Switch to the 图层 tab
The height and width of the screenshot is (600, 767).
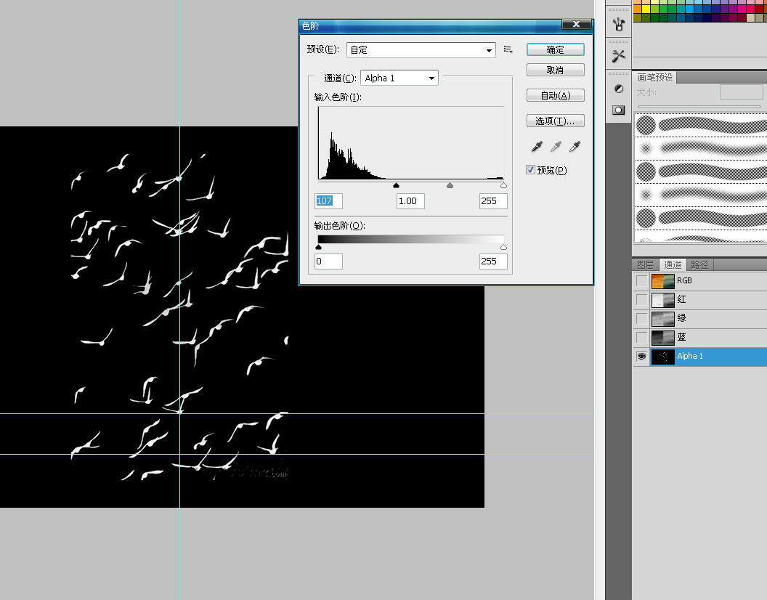645,264
